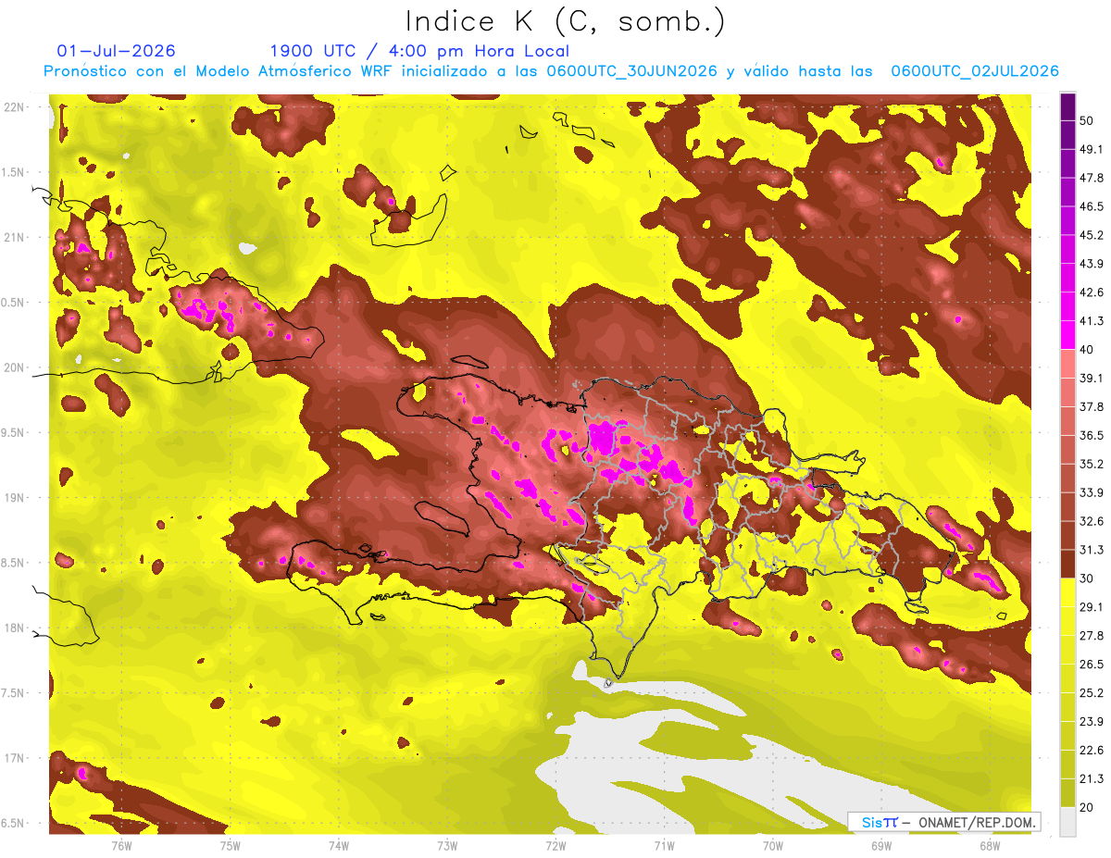Click the longitude axis label '74W'
1111x858 pixels.
coord(338,845)
